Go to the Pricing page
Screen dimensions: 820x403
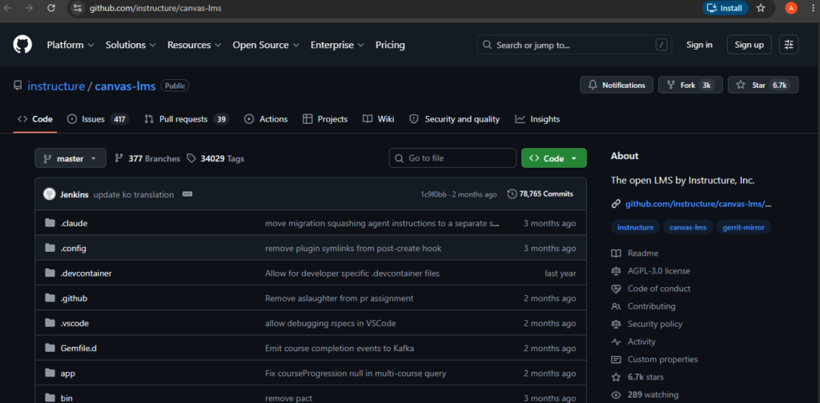tap(390, 45)
